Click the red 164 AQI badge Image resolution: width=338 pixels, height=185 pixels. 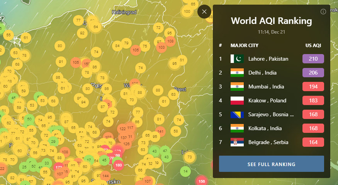pyautogui.click(x=313, y=142)
